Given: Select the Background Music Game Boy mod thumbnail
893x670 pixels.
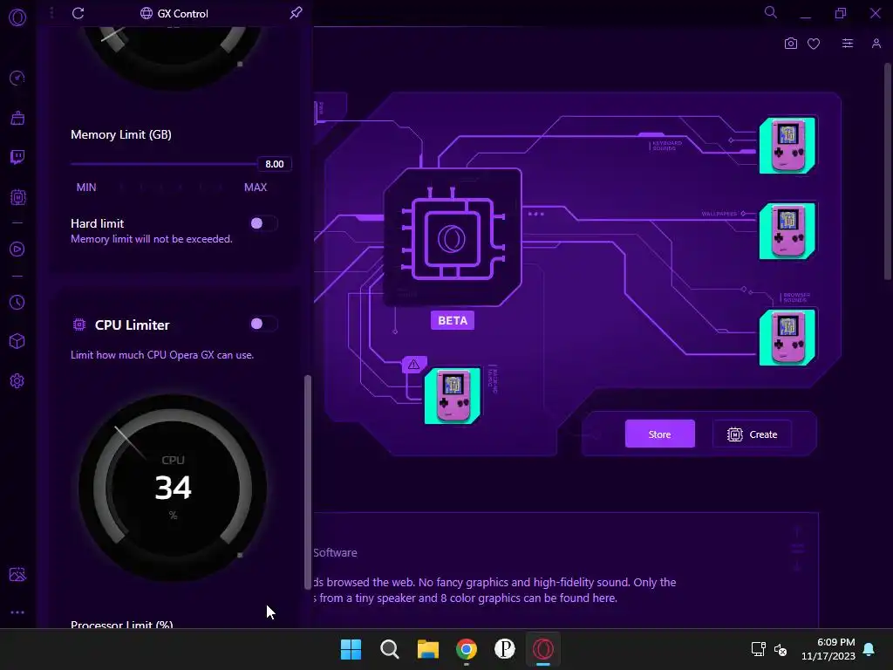Looking at the screenshot, I should pos(453,396).
